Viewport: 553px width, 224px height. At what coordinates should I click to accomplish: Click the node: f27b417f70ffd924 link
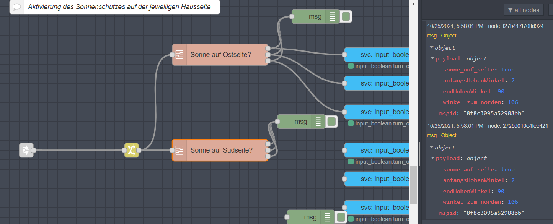(516, 26)
